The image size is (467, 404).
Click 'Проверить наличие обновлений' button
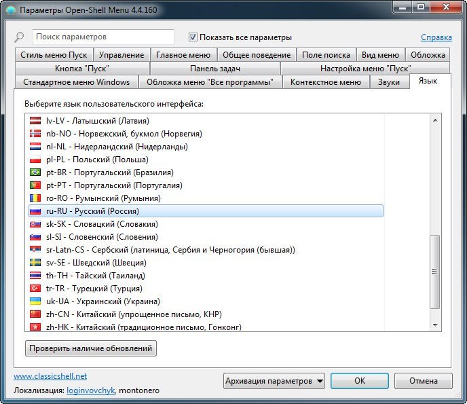tap(91, 348)
